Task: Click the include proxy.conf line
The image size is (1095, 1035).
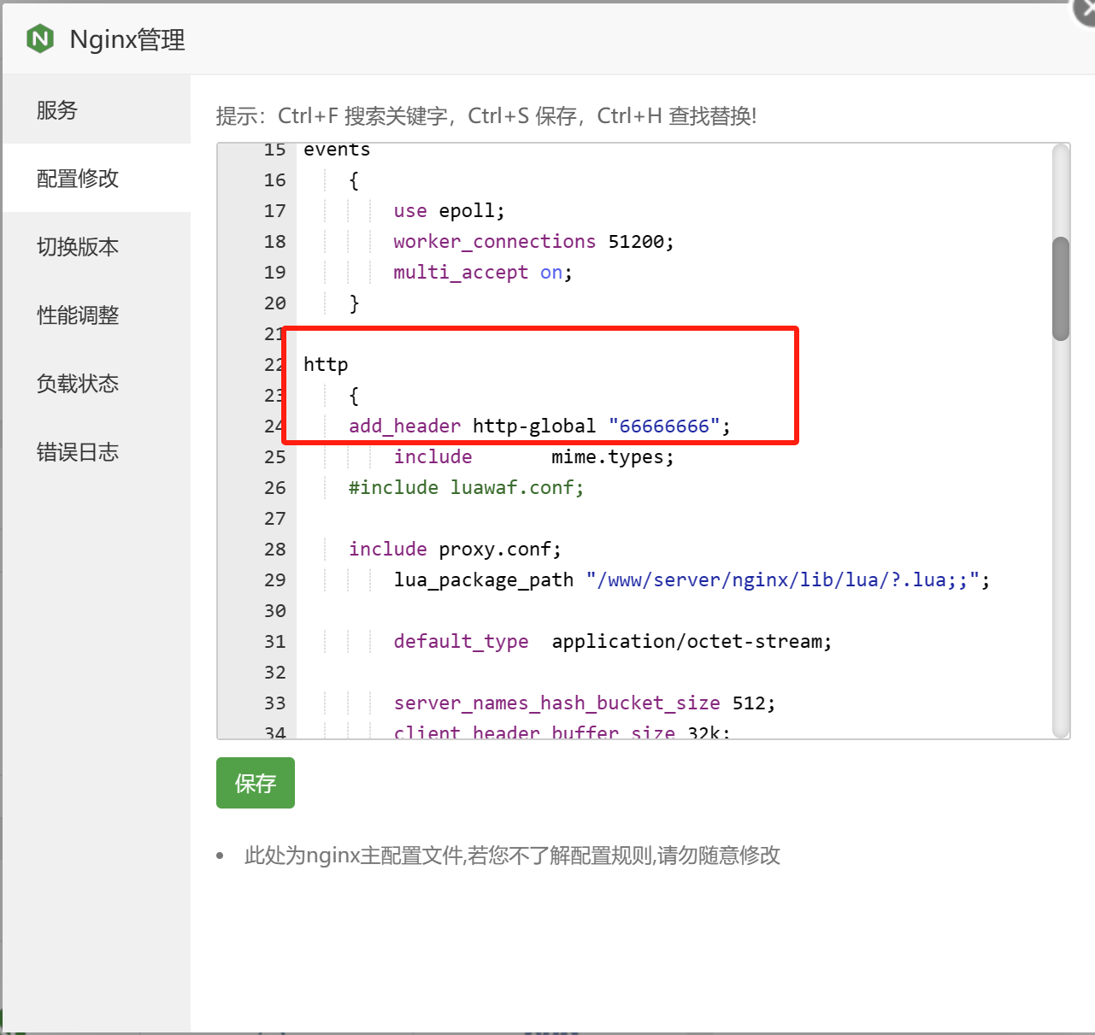Action: click(x=455, y=550)
